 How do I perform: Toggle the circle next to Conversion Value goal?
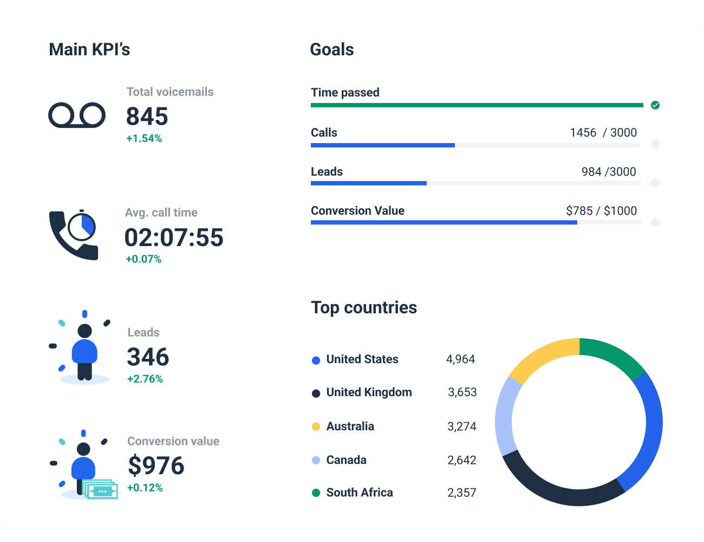655,222
